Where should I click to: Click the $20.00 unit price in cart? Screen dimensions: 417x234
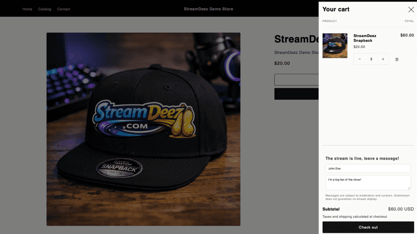tap(359, 47)
